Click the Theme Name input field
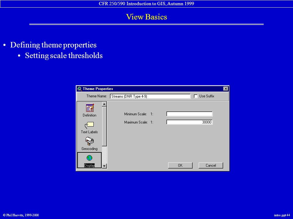The image size is (293, 219). coord(150,96)
